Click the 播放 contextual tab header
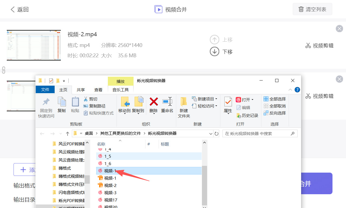 (x=121, y=81)
